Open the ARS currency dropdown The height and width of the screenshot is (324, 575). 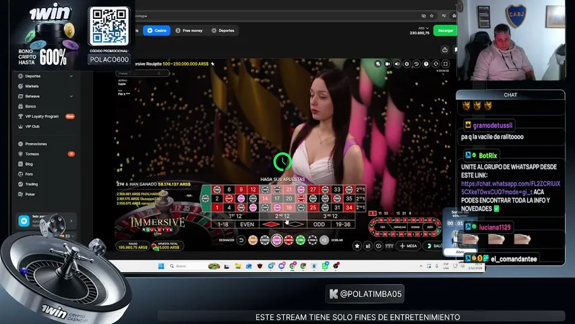(423, 28)
